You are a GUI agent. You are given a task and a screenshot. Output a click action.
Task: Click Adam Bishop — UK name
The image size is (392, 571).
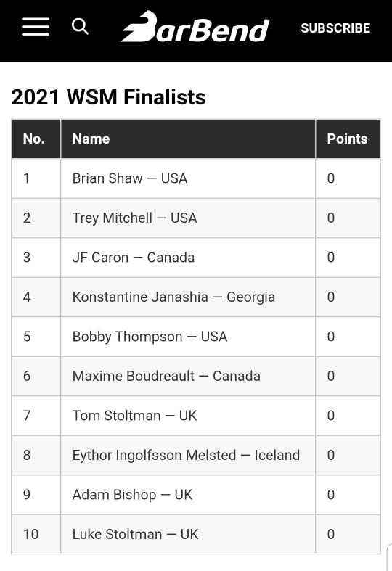click(x=132, y=495)
